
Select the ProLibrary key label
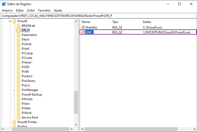(x=29, y=81)
